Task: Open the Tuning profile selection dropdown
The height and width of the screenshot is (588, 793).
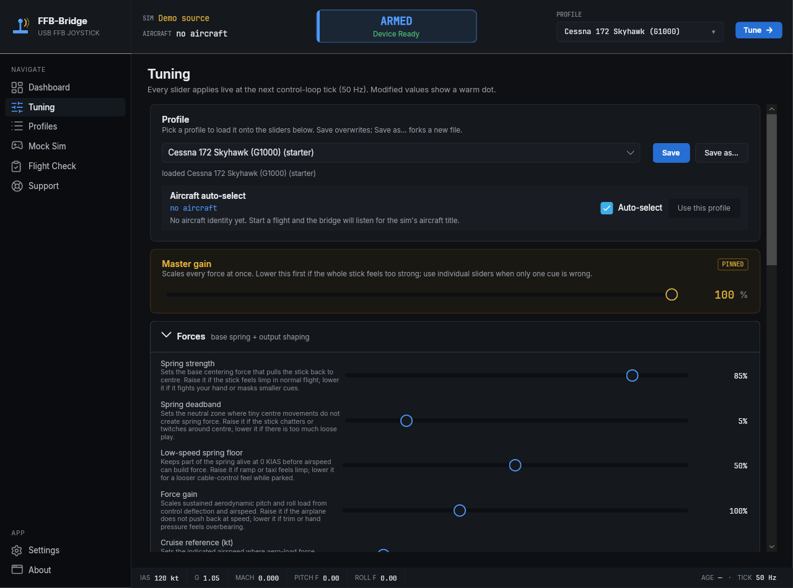Action: (401, 152)
